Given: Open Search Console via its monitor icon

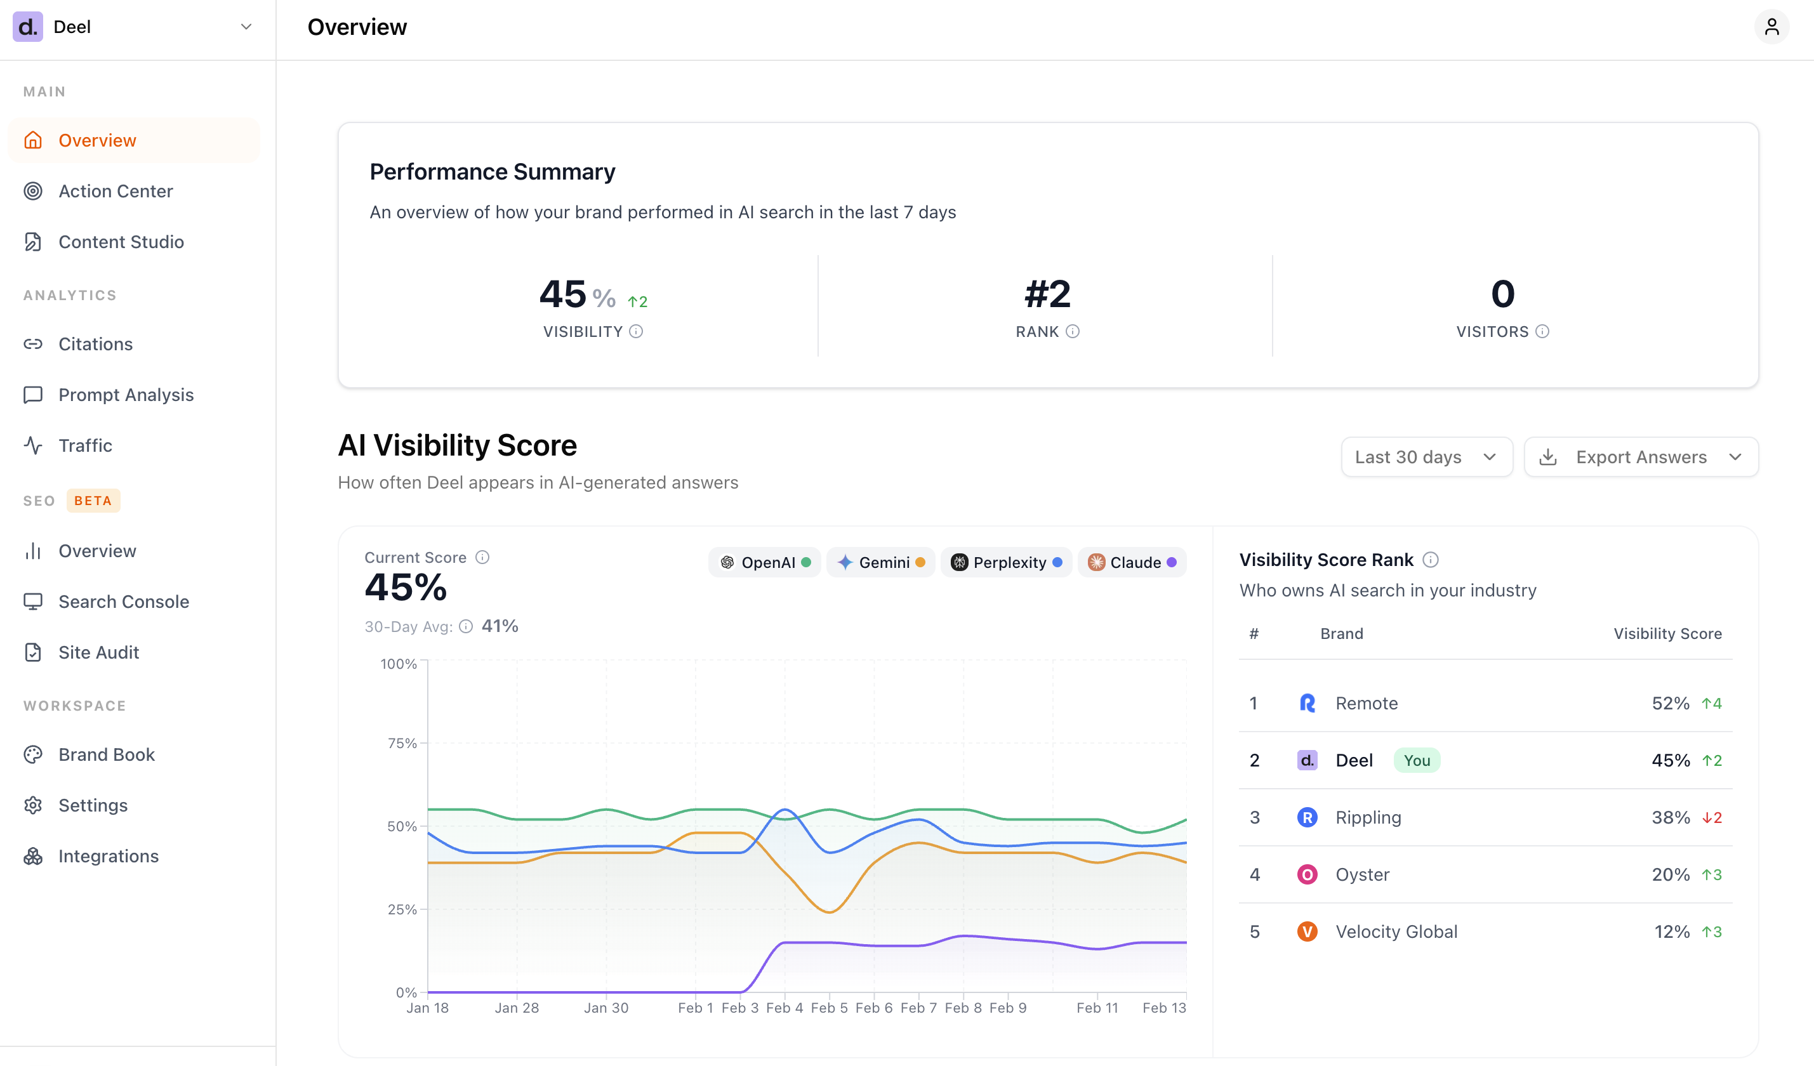Looking at the screenshot, I should (34, 601).
